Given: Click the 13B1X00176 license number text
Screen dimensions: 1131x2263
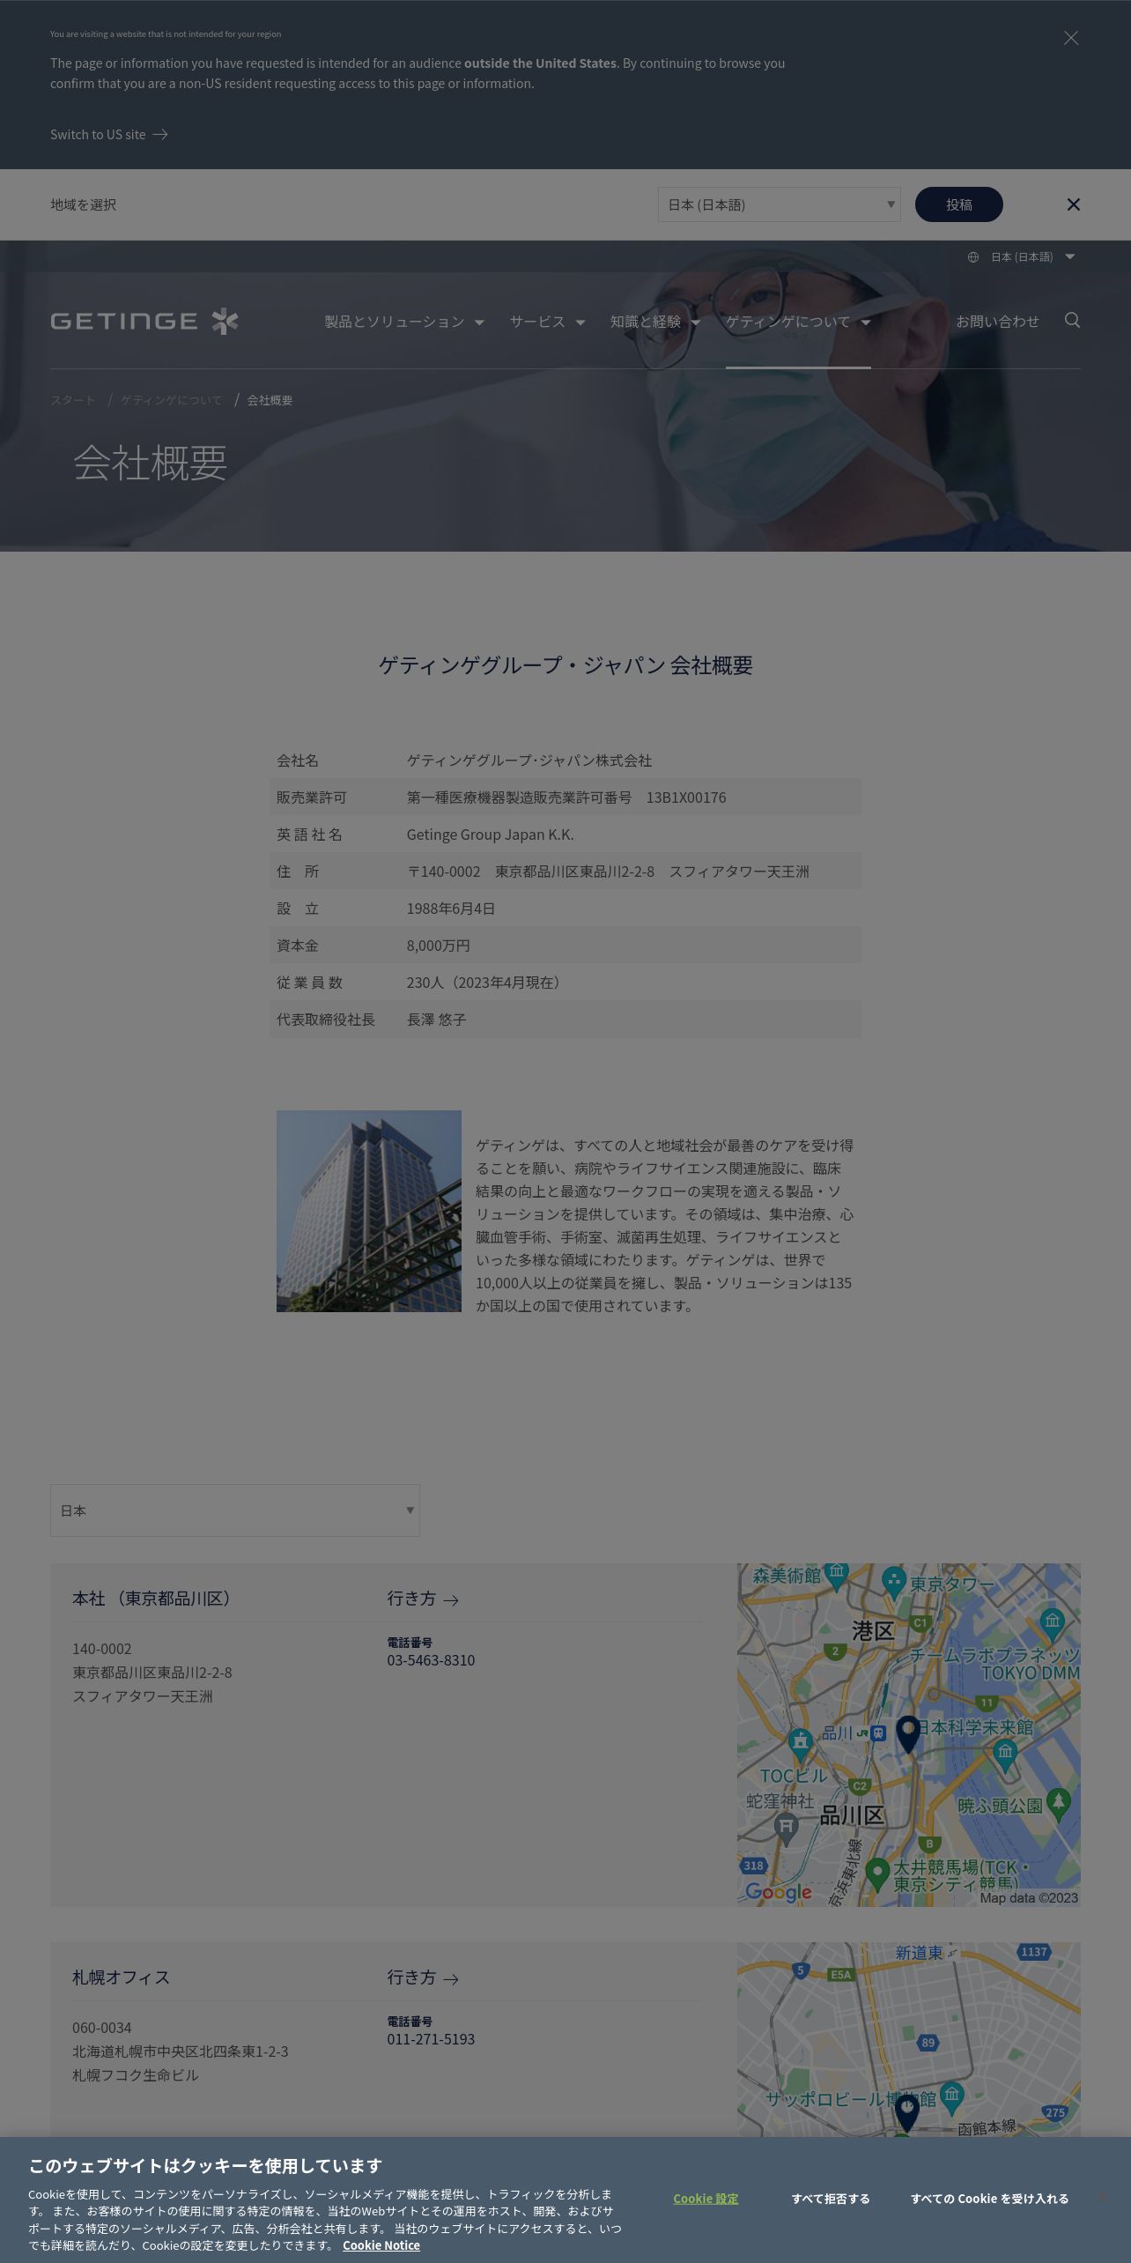Looking at the screenshot, I should (686, 798).
